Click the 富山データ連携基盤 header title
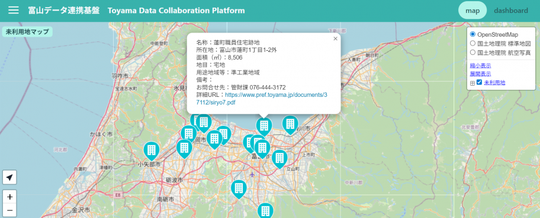This screenshot has width=540, height=218. pos(64,10)
